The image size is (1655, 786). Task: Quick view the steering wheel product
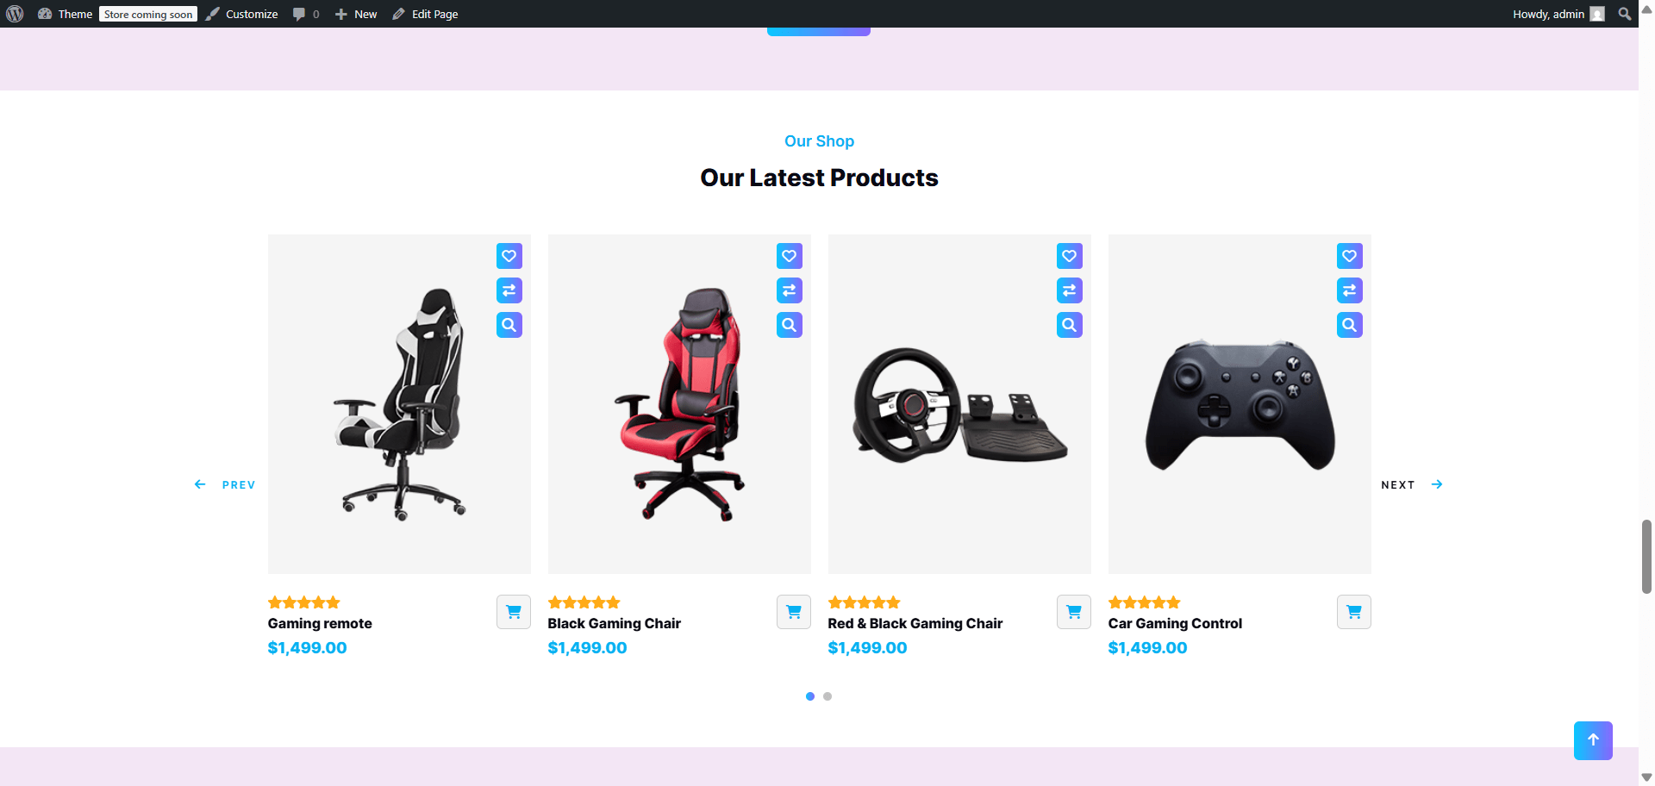(1070, 325)
